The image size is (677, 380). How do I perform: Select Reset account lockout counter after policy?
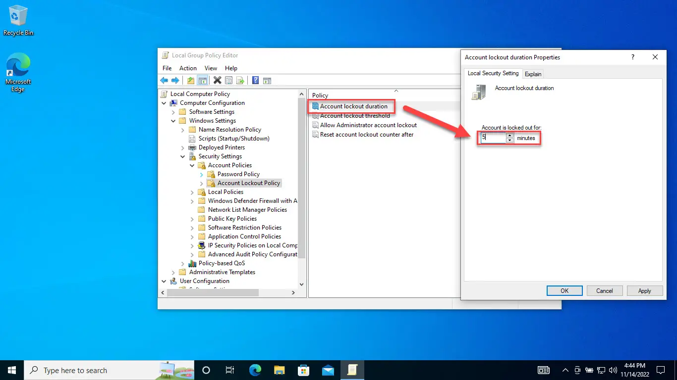(367, 135)
